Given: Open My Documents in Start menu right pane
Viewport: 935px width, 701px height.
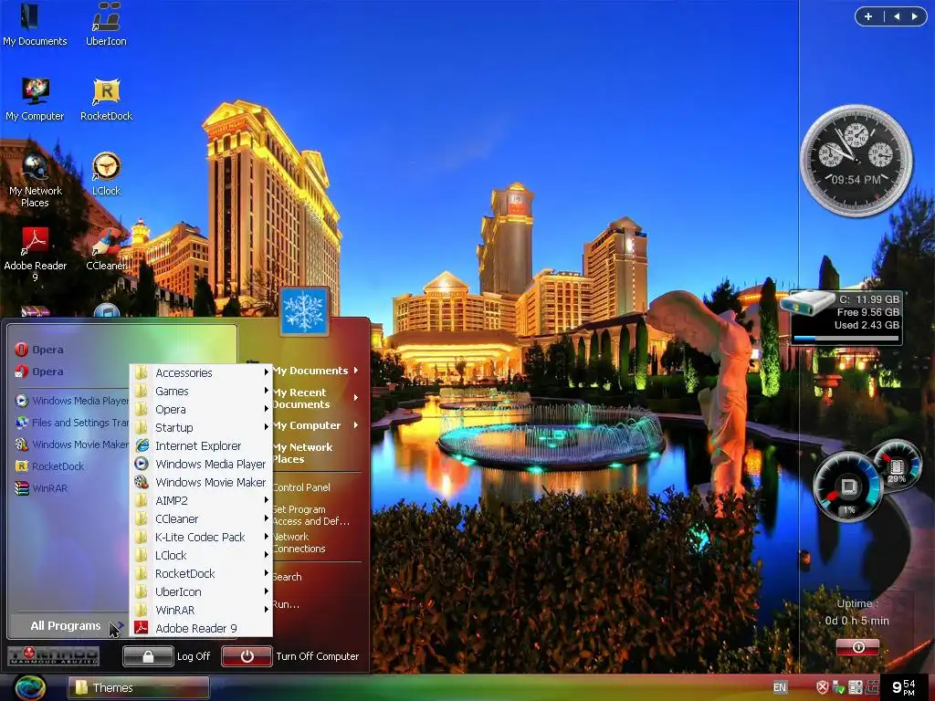Looking at the screenshot, I should tap(317, 371).
